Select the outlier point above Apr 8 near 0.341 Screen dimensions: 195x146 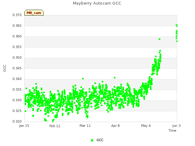pyautogui.click(x=115, y=78)
